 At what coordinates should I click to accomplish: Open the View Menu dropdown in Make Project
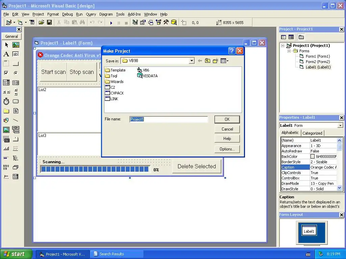[x=224, y=61]
